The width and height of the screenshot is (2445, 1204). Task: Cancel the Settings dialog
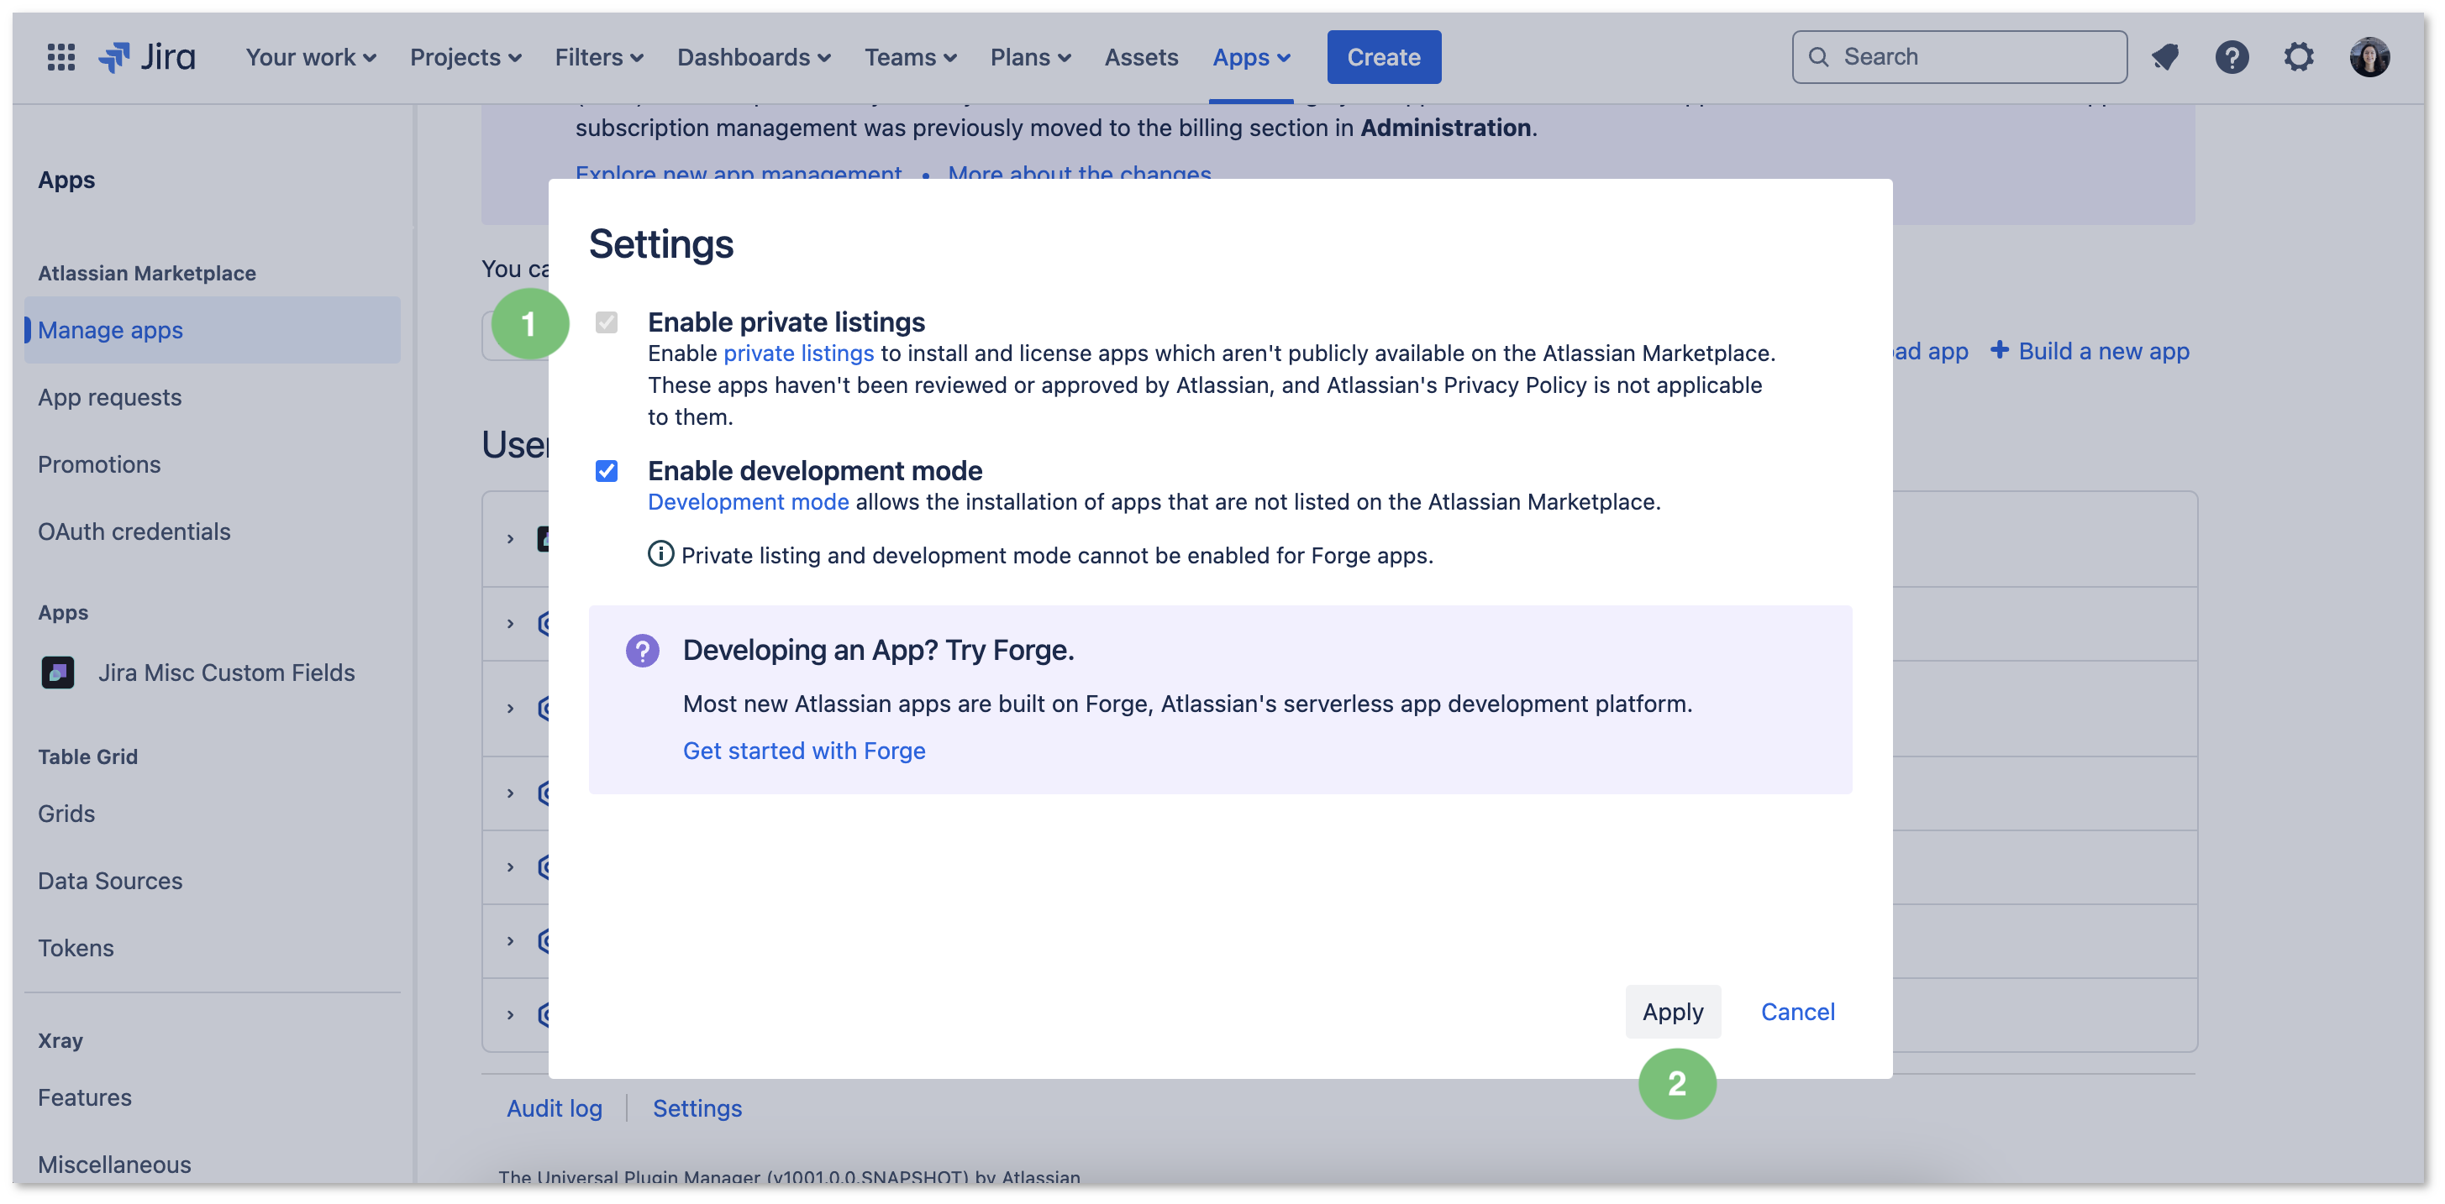click(x=1798, y=1013)
